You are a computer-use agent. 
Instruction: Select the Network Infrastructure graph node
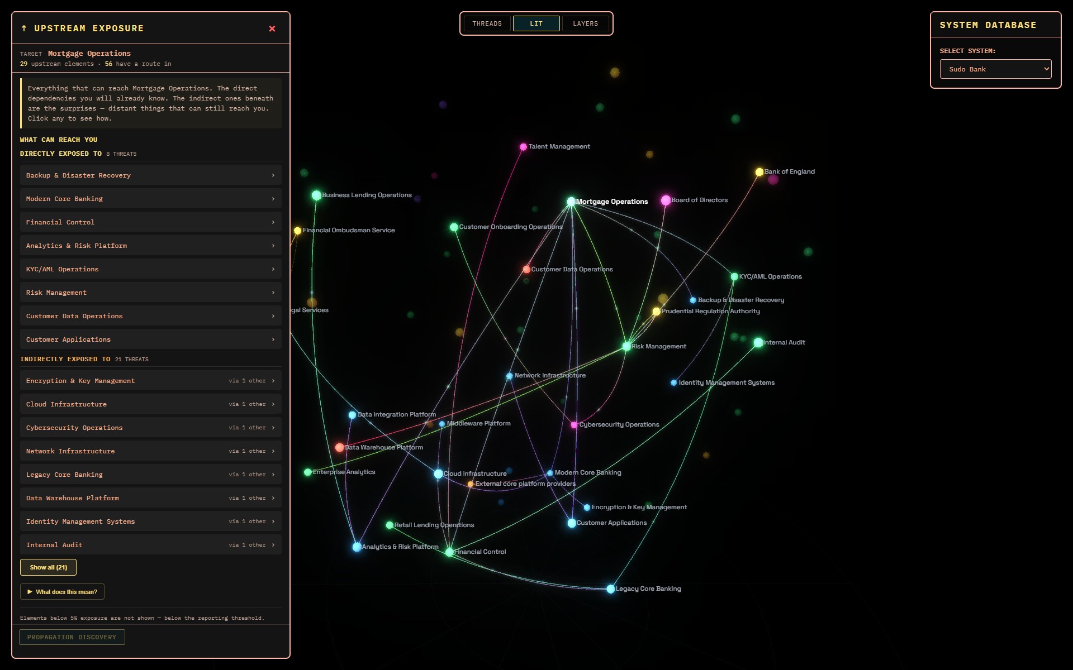tap(509, 376)
